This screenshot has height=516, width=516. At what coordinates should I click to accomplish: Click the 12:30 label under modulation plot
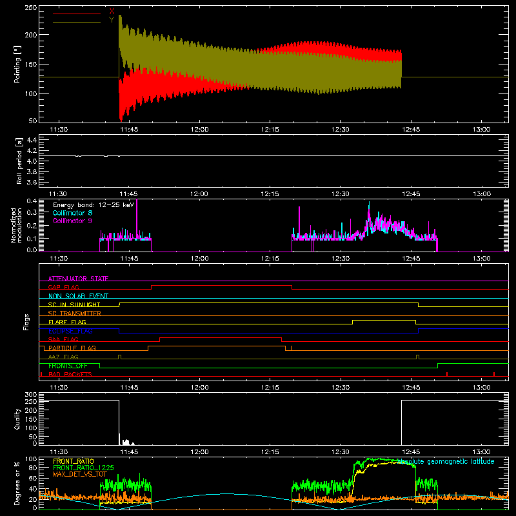[x=341, y=259]
